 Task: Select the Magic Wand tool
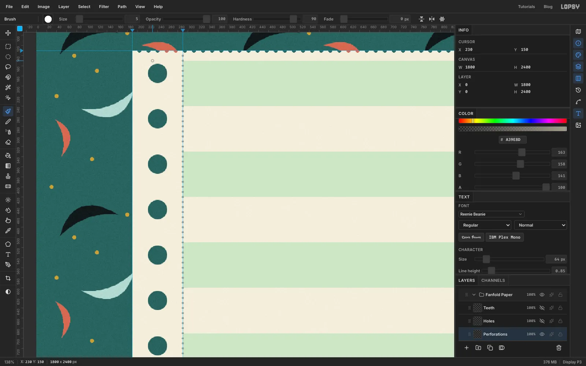tap(8, 87)
